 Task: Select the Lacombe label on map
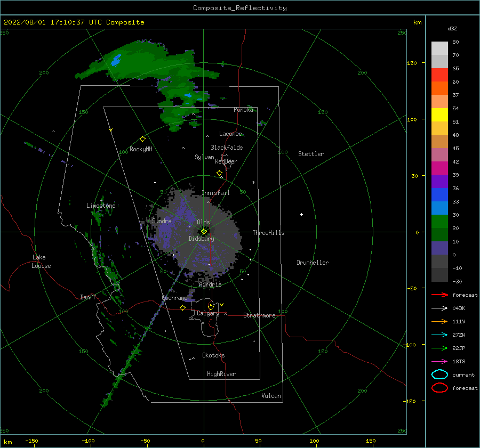coord(230,134)
